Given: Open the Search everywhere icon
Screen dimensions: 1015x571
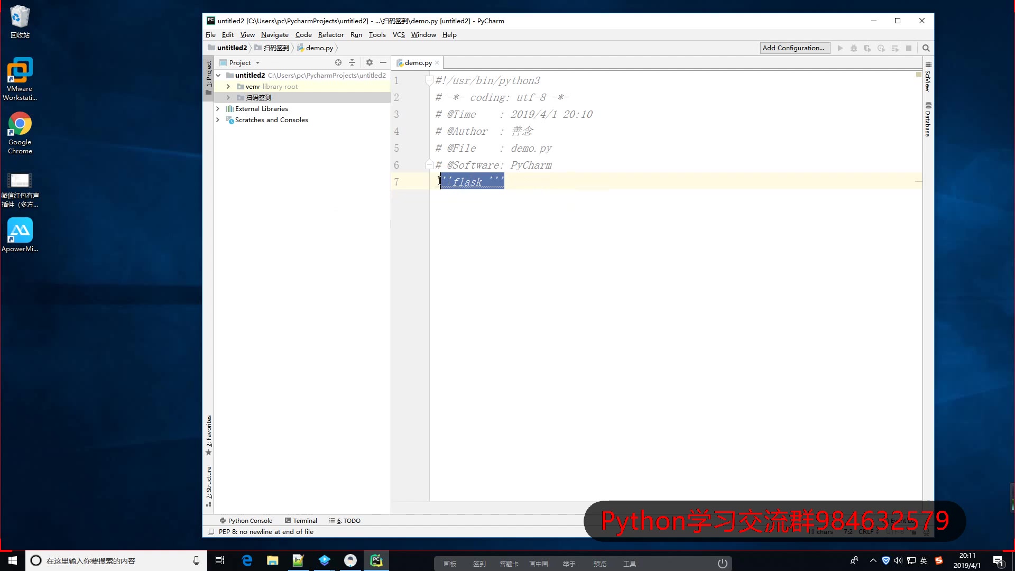Looking at the screenshot, I should click(x=927, y=48).
